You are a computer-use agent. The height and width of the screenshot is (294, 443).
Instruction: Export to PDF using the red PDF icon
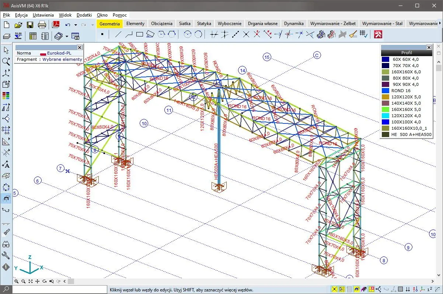click(56, 25)
